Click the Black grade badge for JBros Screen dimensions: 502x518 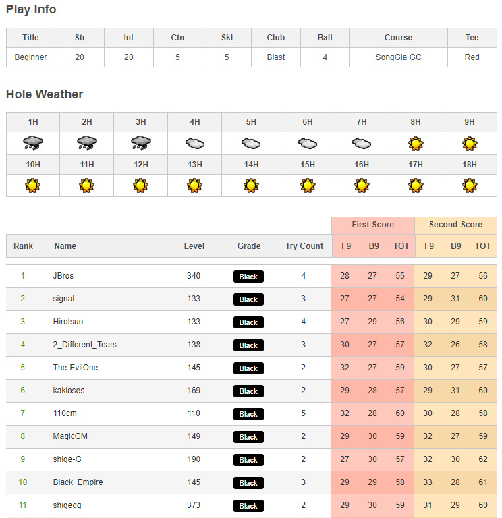tap(248, 277)
